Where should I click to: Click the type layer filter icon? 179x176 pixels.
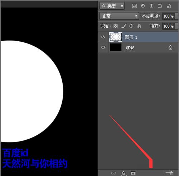point(151,6)
